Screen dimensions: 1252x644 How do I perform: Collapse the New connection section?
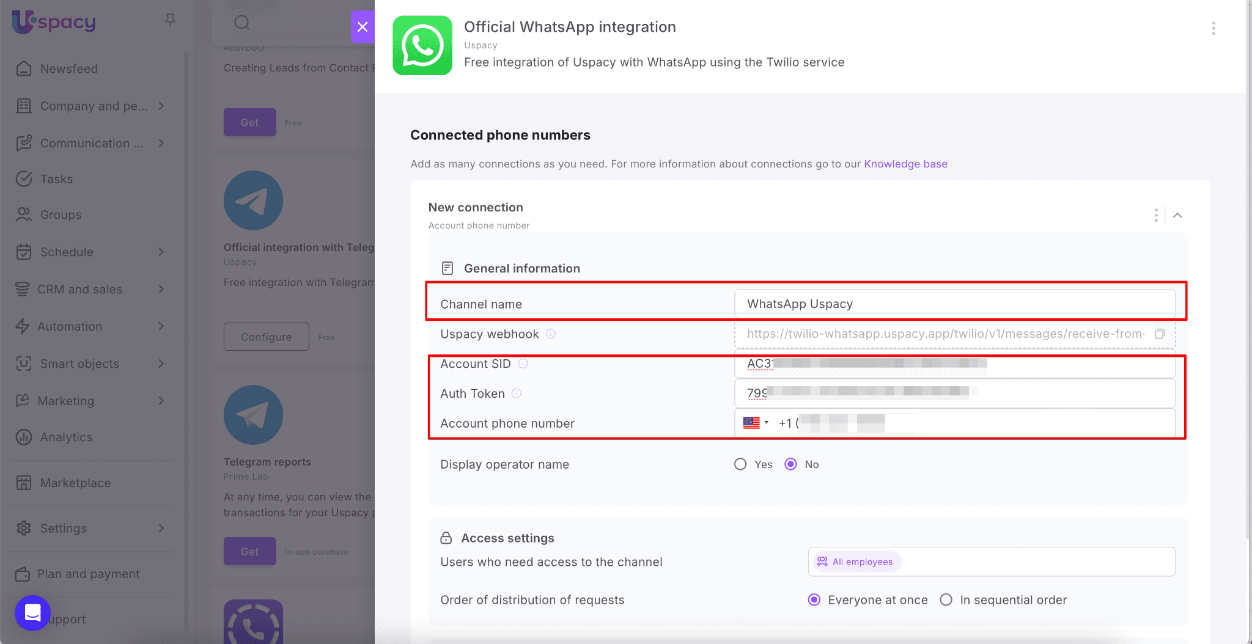[x=1177, y=215]
